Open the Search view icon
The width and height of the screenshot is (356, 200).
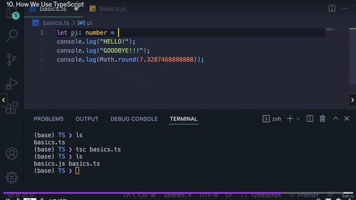[12, 36]
